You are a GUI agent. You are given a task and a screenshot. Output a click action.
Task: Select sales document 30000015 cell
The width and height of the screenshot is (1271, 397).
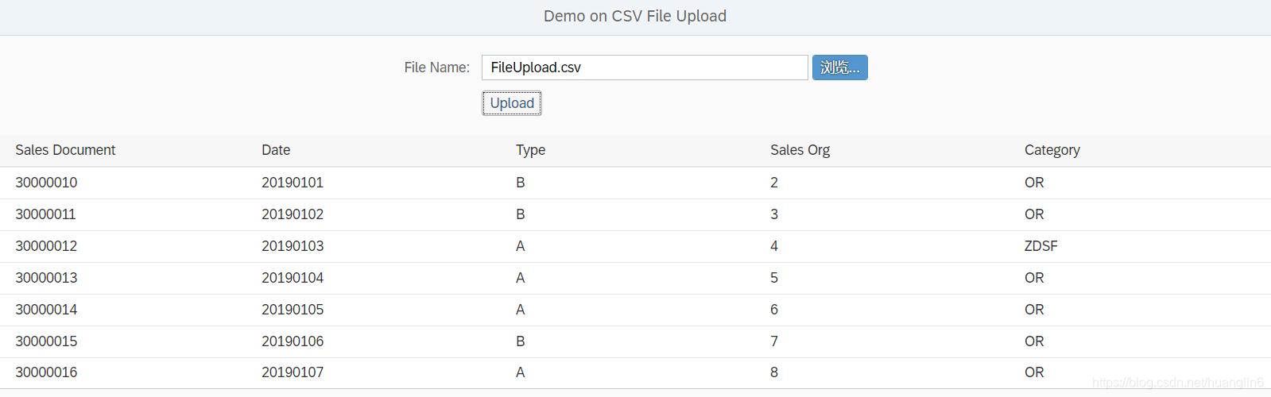(46, 341)
